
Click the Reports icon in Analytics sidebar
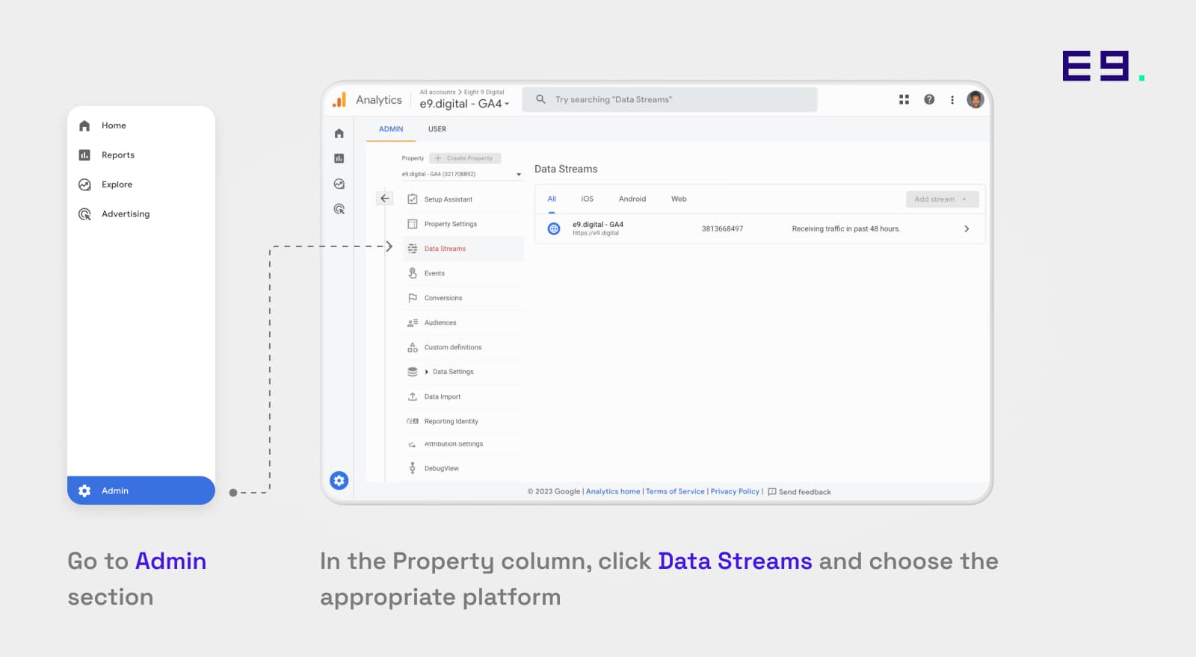pos(339,158)
